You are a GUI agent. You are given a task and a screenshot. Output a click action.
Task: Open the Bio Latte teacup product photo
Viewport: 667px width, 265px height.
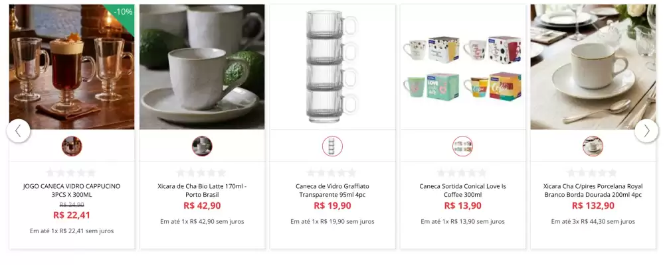click(202, 66)
